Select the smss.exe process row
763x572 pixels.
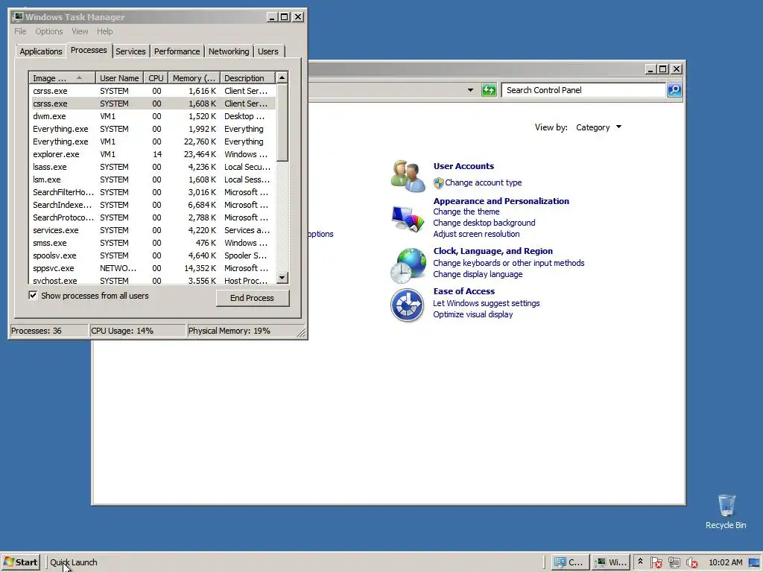pos(152,243)
